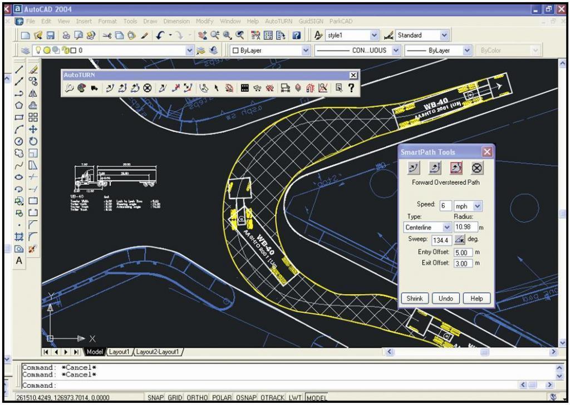Toggle GRID display in status bar
This screenshot has width=570, height=405.
[x=175, y=397]
